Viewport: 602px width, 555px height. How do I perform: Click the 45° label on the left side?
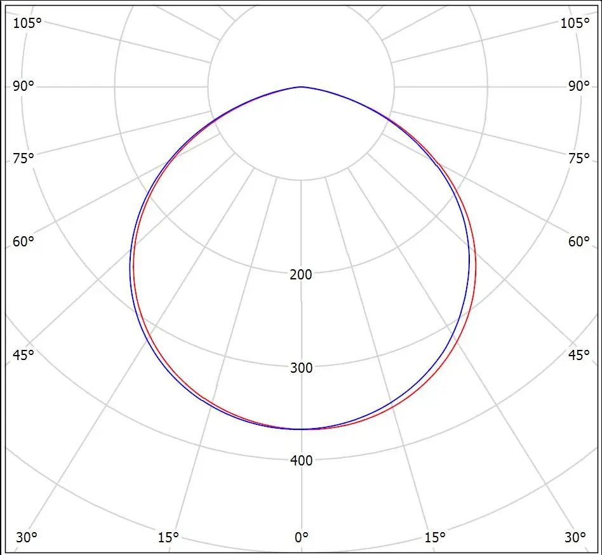(23, 355)
